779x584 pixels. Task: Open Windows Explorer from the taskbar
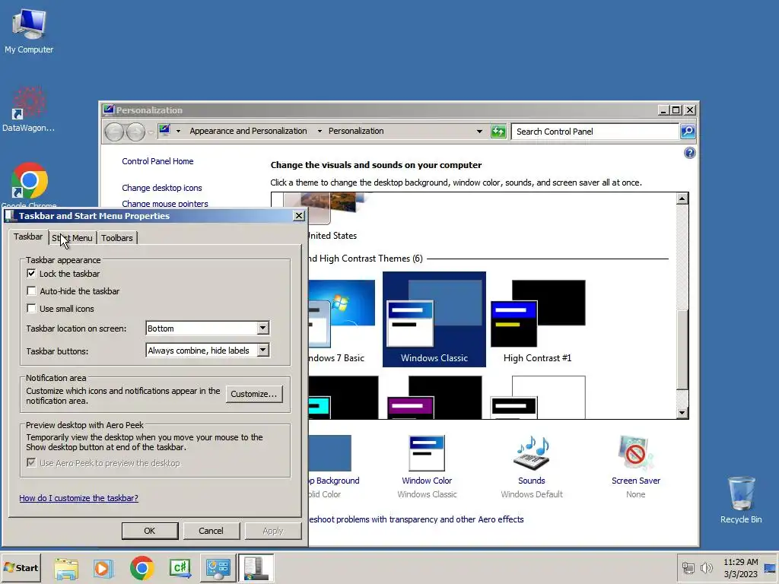point(66,568)
